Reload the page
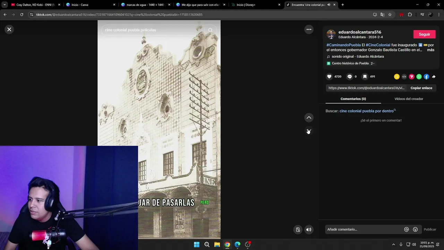 pos(22,15)
